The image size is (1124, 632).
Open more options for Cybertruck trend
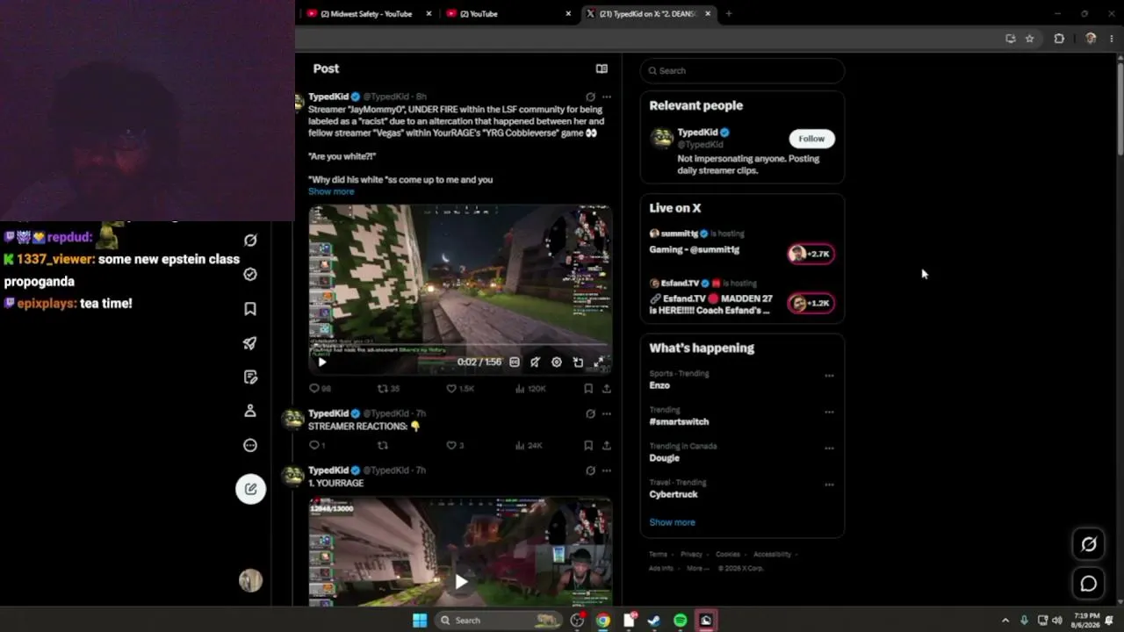coord(829,484)
